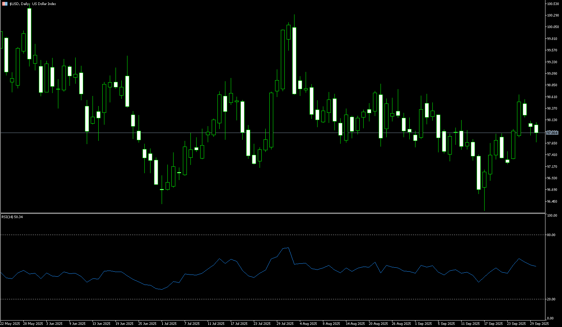Click the 98.130 price axis label
Screen dimensions: 562x327
[x=552, y=120]
